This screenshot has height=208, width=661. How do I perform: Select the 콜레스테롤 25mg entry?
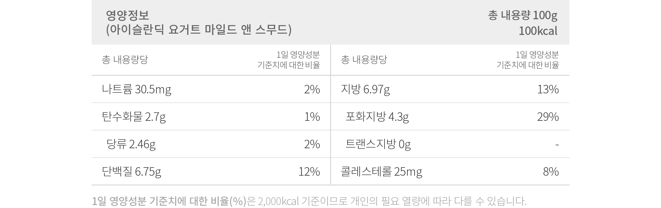(x=381, y=172)
